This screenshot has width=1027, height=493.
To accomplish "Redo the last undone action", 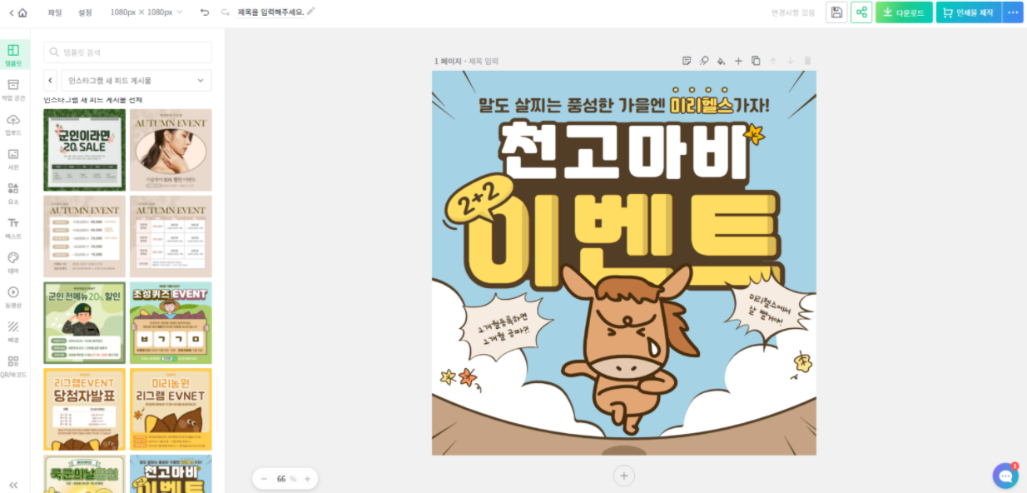I will point(226,12).
